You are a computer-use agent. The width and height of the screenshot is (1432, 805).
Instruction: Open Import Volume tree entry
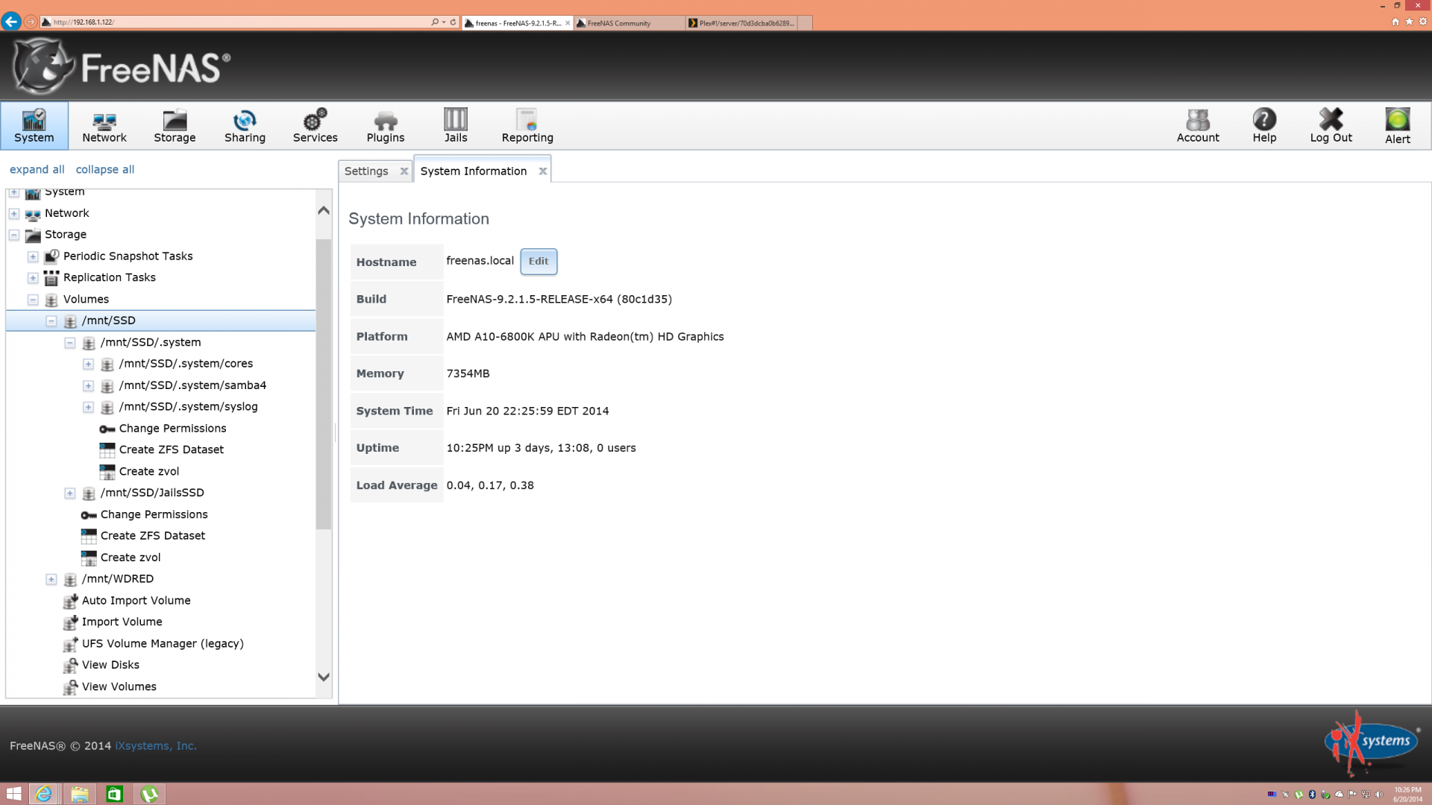(122, 622)
